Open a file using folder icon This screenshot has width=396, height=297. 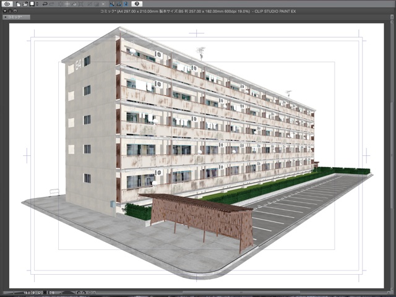(x=25, y=4)
